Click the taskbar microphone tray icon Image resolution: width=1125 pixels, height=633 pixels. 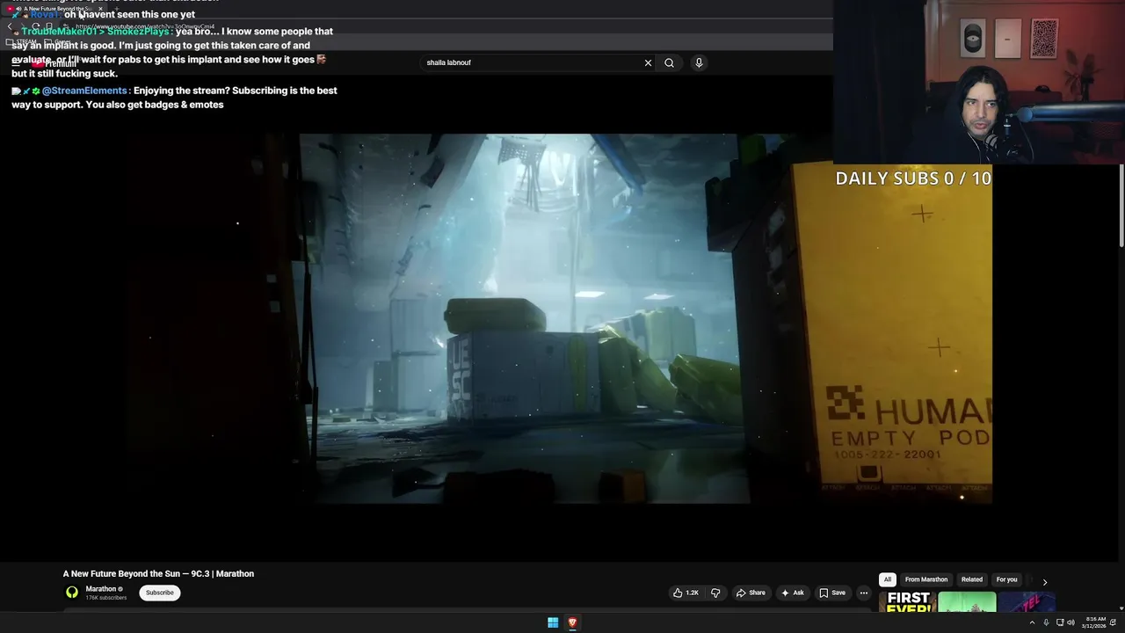1046,622
